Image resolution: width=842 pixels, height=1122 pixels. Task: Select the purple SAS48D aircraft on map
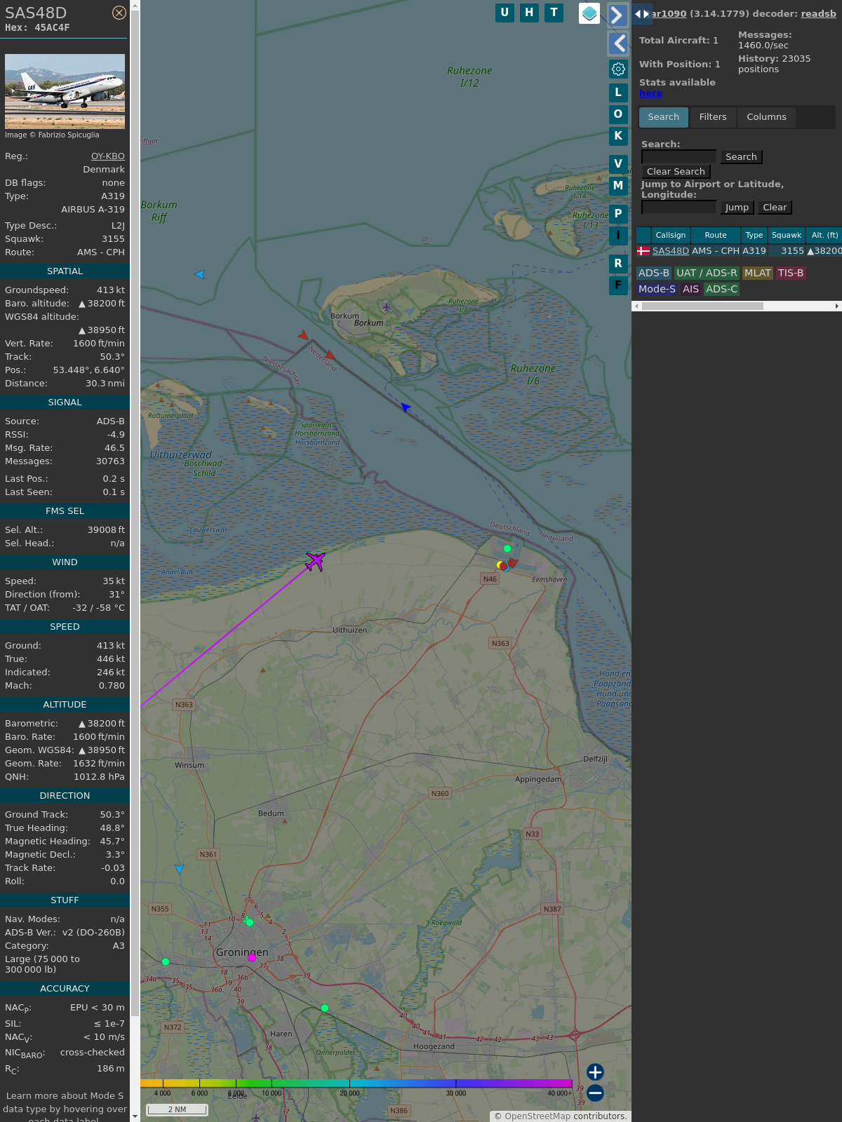315,561
